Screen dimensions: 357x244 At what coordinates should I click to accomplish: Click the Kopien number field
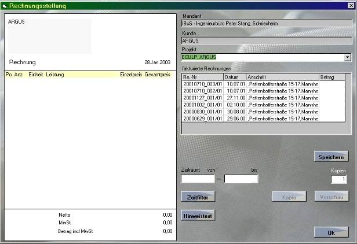[339, 179]
